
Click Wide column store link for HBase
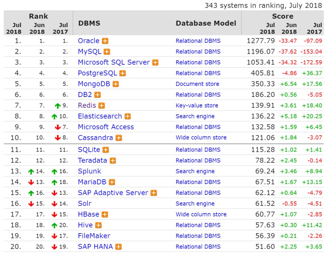point(201,214)
